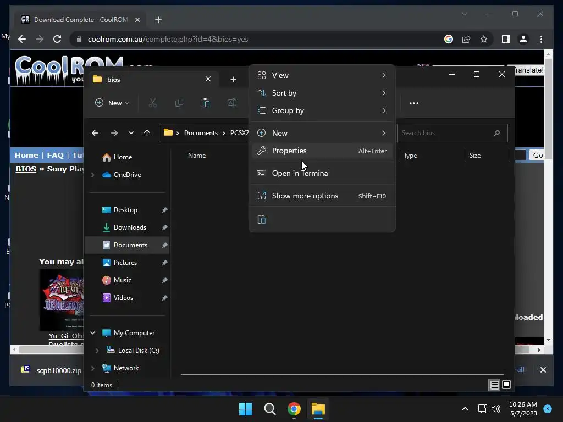563x422 pixels.
Task: Open the Chrome side panel icon
Action: (x=506, y=39)
